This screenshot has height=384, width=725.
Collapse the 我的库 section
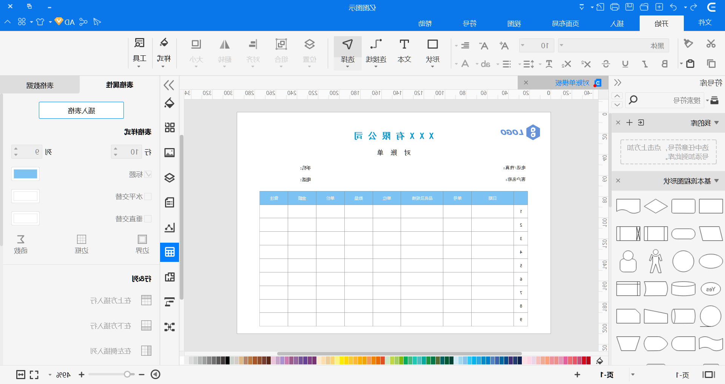pyautogui.click(x=717, y=122)
